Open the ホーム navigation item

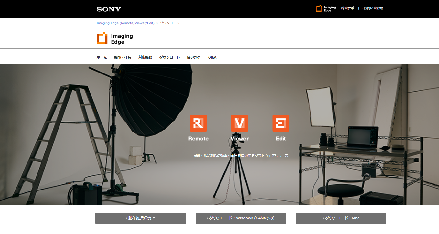pos(102,57)
